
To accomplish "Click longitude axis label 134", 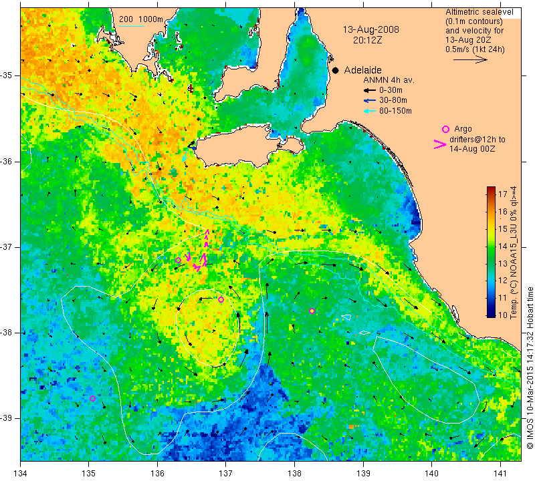I will pyautogui.click(x=21, y=473).
